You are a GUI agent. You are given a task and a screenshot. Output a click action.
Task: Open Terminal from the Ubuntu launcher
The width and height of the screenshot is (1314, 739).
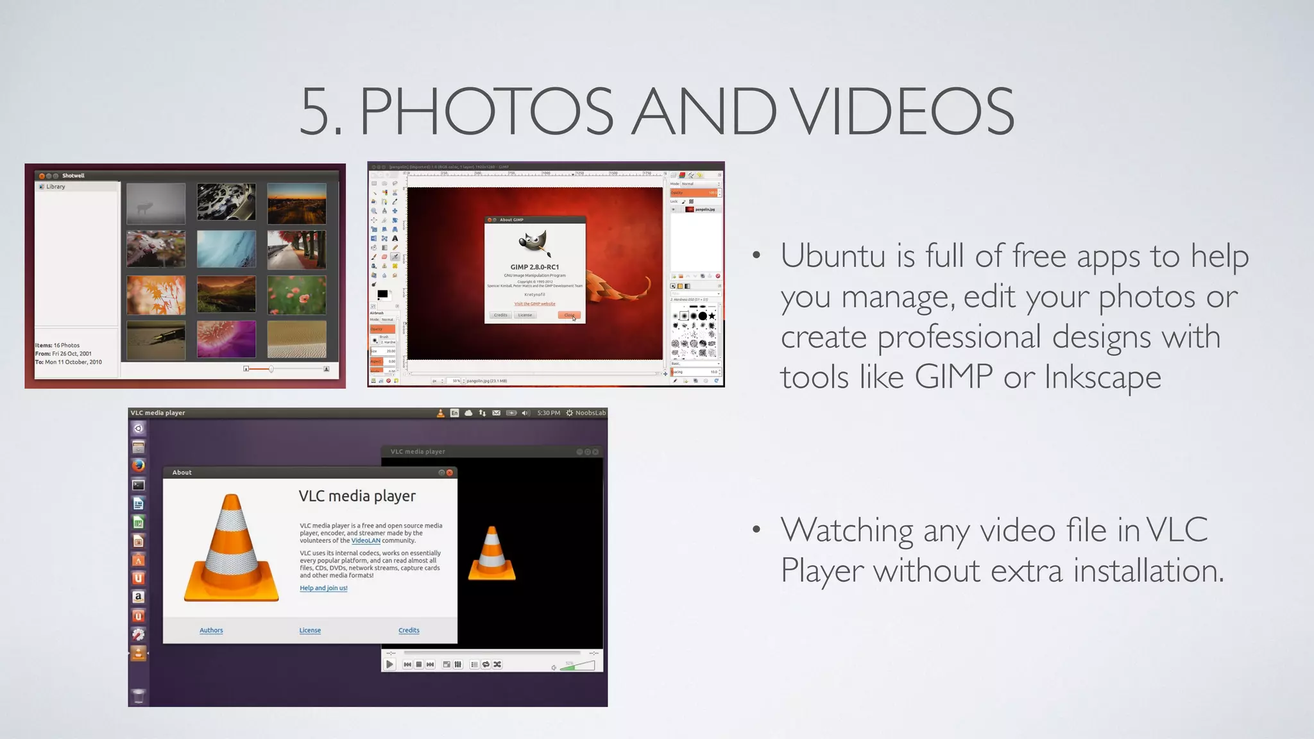(139, 484)
